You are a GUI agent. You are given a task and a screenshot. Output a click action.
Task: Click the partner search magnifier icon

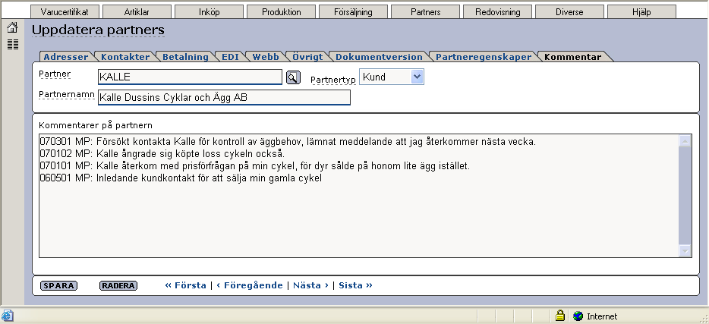[293, 77]
